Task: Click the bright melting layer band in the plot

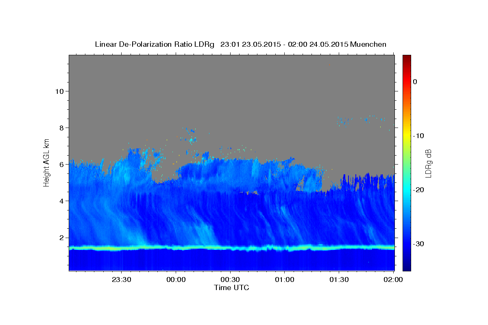Action: tap(231, 247)
